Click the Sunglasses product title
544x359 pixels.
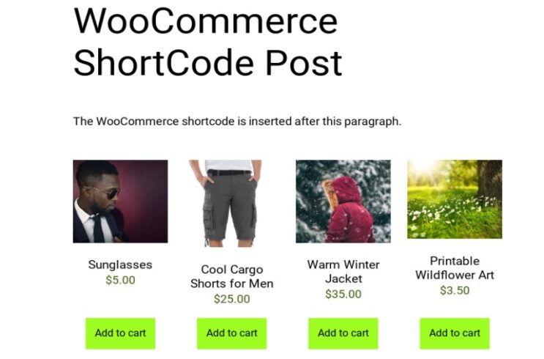pyautogui.click(x=120, y=264)
